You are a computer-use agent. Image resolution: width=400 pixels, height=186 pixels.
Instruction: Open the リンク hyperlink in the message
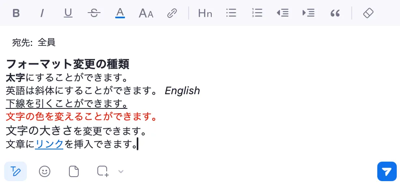[49, 144]
